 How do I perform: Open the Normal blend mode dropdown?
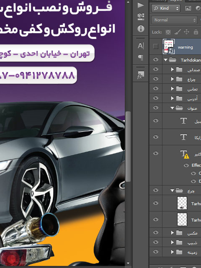click(x=175, y=20)
